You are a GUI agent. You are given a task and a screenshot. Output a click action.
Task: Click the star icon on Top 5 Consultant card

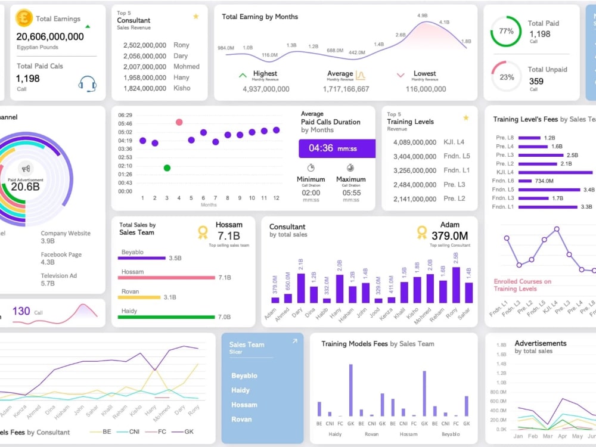(x=195, y=16)
